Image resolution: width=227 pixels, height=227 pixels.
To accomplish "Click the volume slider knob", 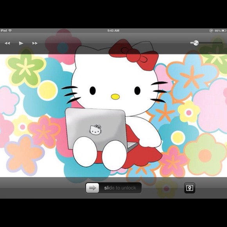I will [x=196, y=43].
